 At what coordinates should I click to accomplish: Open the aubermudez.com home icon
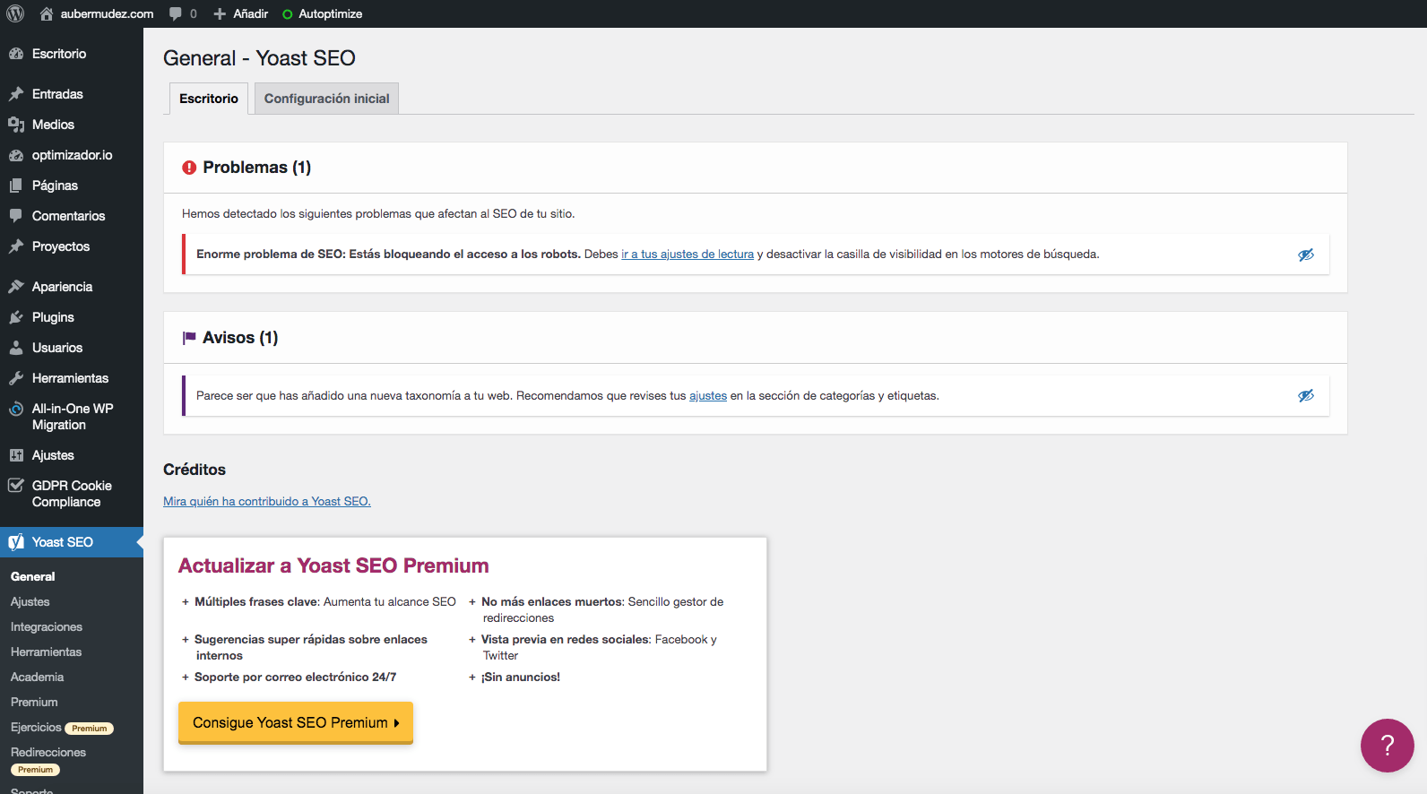(x=47, y=13)
